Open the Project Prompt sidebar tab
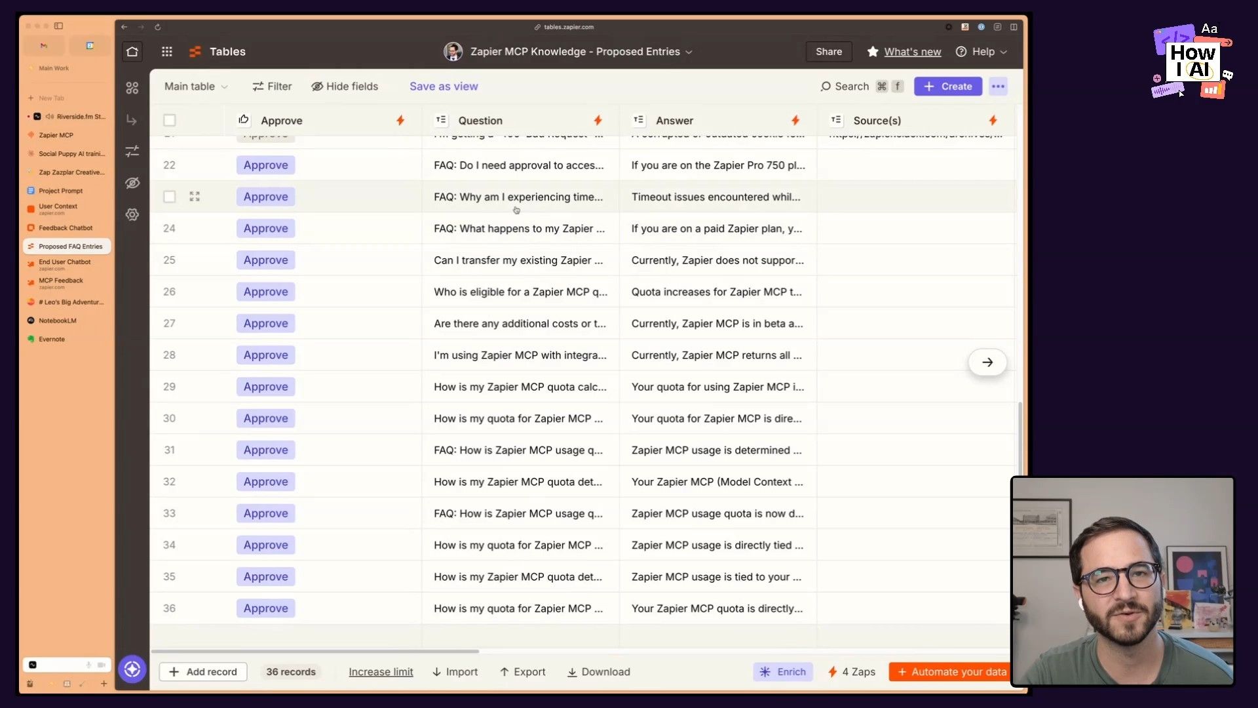The image size is (1258, 708). click(66, 191)
